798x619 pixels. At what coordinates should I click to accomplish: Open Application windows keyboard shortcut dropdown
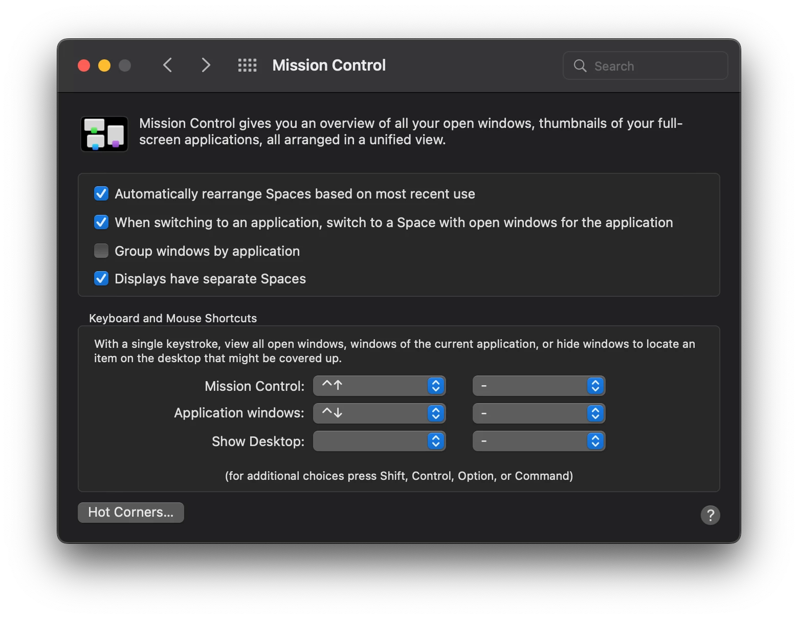(379, 413)
